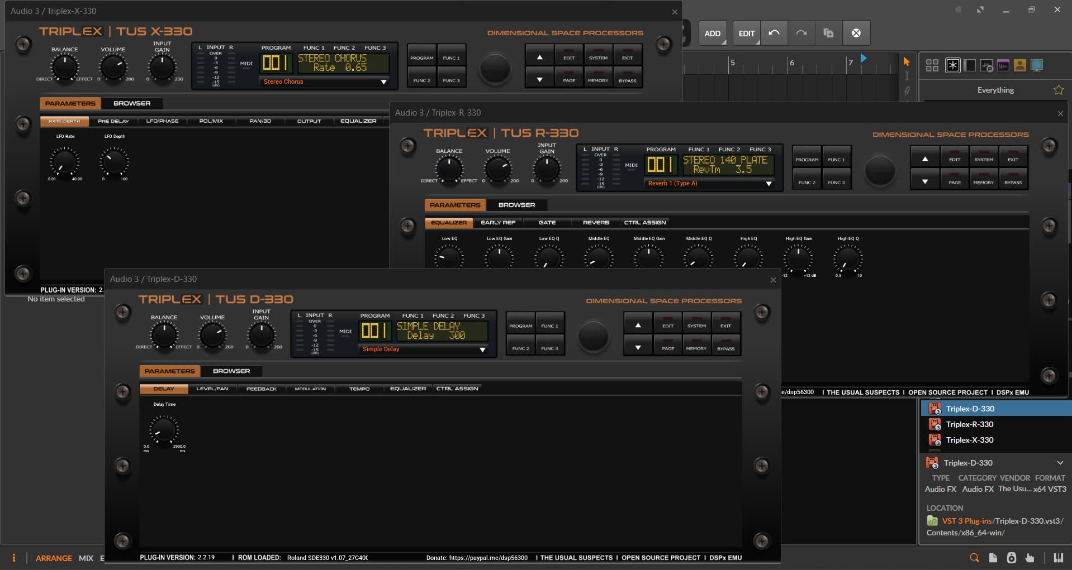
Task: Open the hand mappings panel icon
Action: pyautogui.click(x=1030, y=558)
